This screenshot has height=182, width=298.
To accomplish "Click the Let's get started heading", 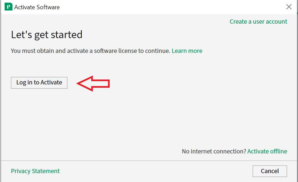I will pos(47,34).
